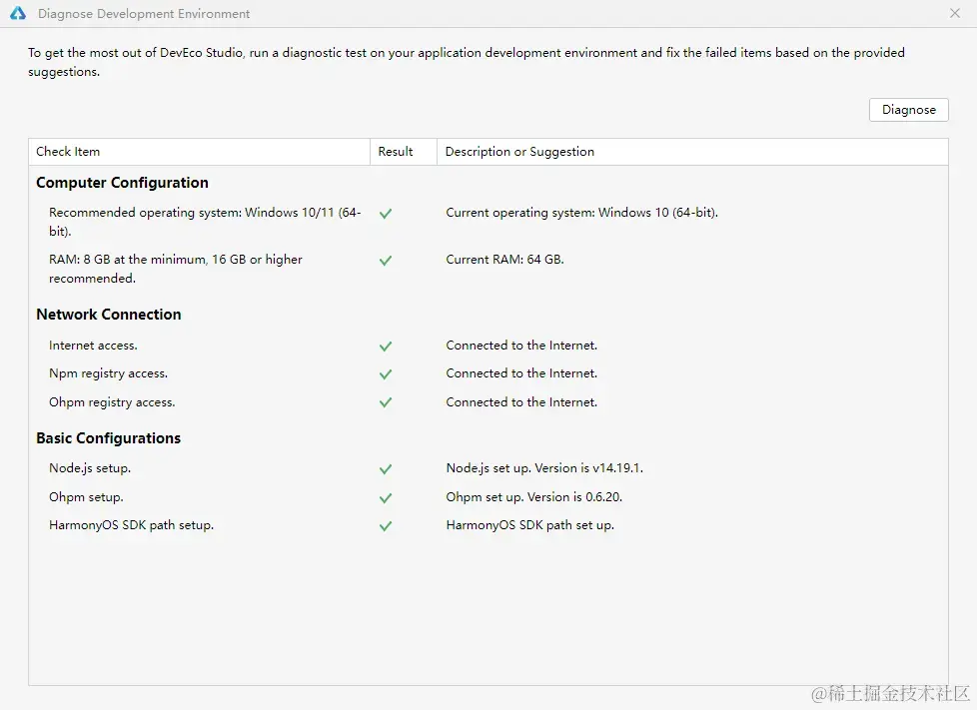
Task: Select the Basic Configurations section heading
Action: coord(108,438)
